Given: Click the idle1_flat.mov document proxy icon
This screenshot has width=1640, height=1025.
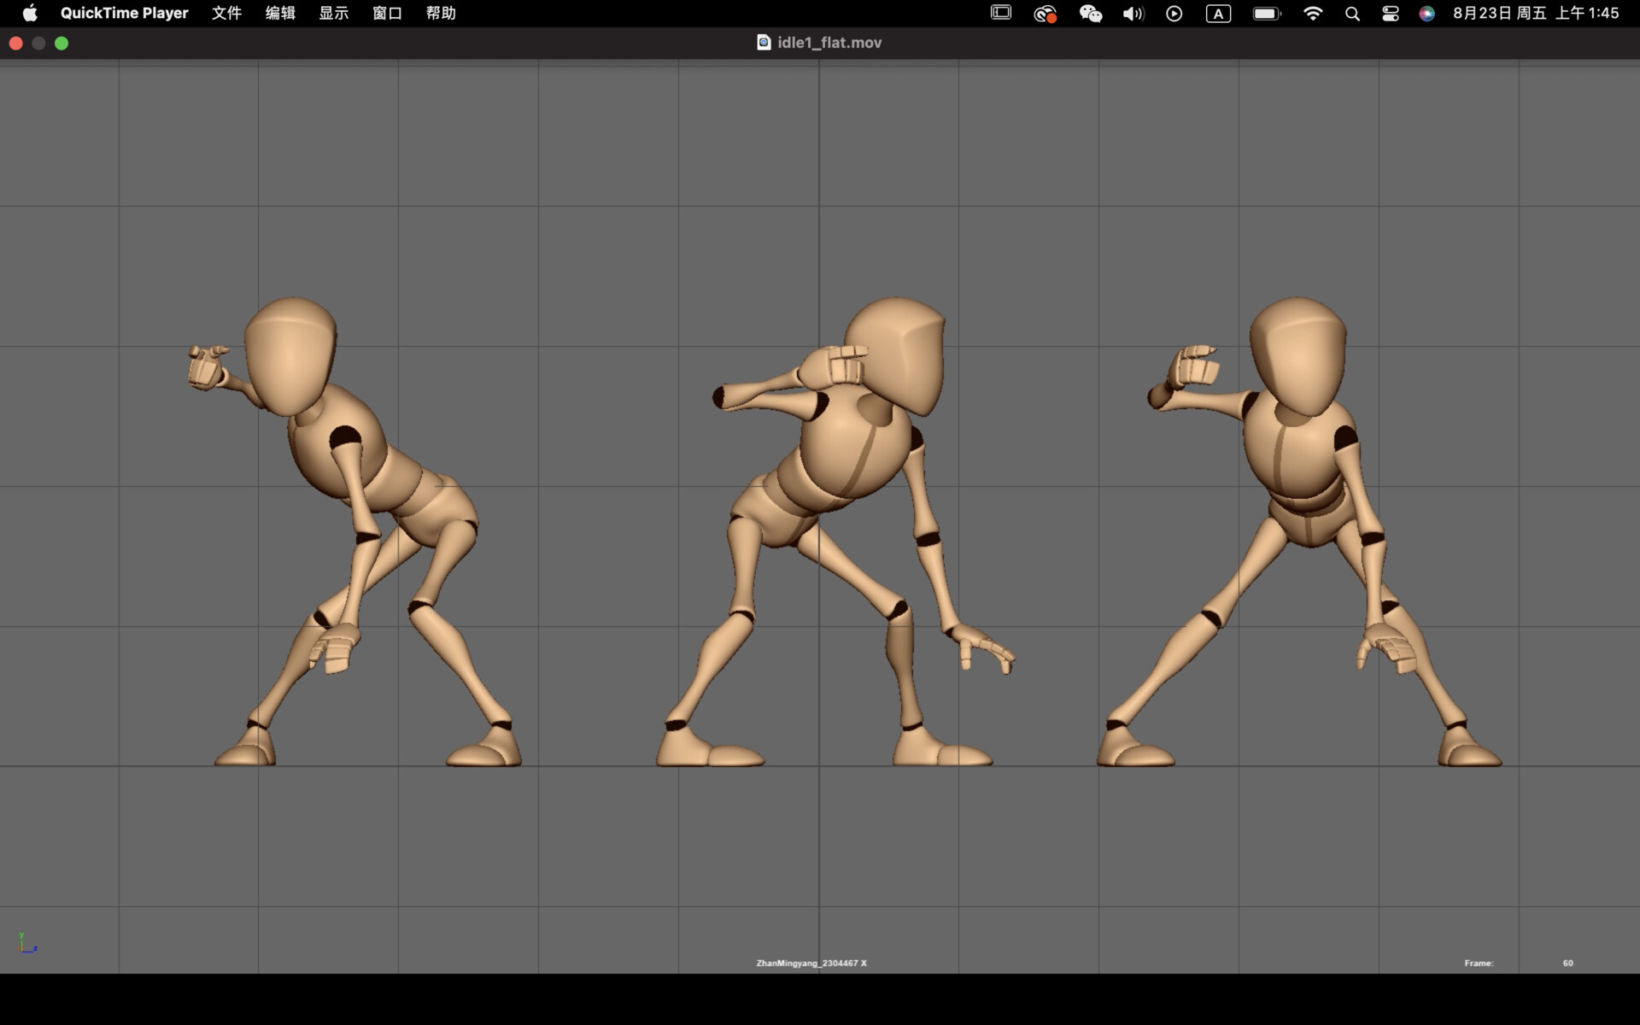Looking at the screenshot, I should coord(764,43).
